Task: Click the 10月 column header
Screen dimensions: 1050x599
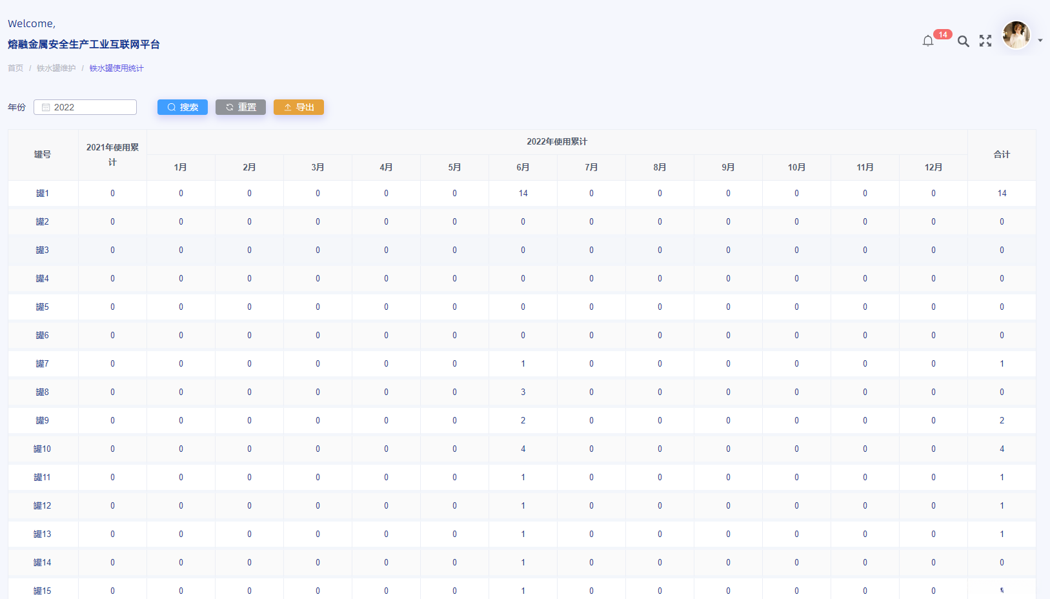Action: (796, 168)
